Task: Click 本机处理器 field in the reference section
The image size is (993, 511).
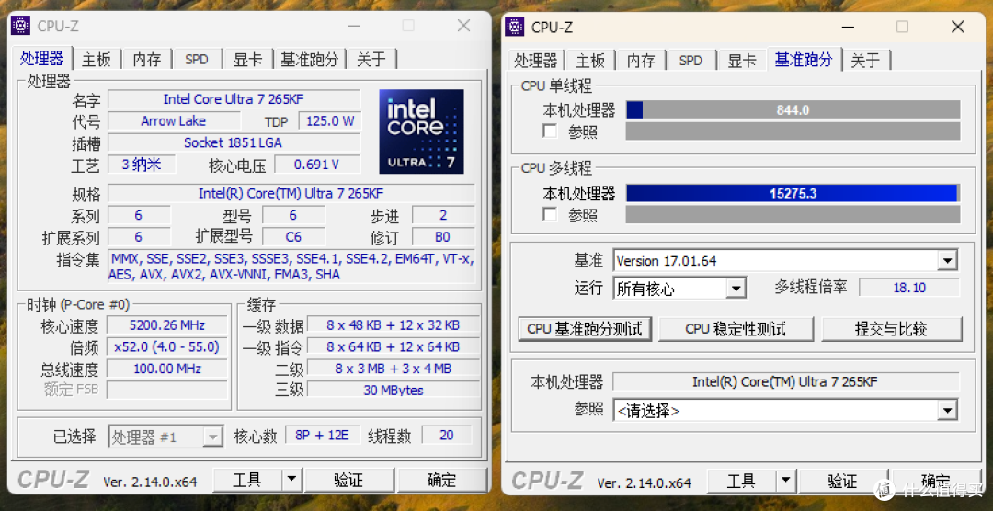Action: (x=785, y=381)
